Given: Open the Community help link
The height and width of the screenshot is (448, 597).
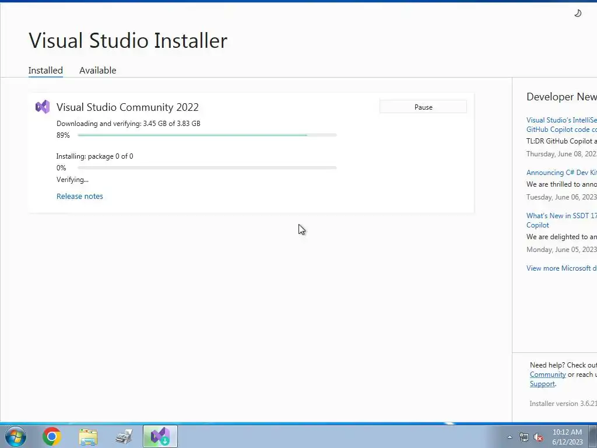Looking at the screenshot, I should click(x=547, y=374).
